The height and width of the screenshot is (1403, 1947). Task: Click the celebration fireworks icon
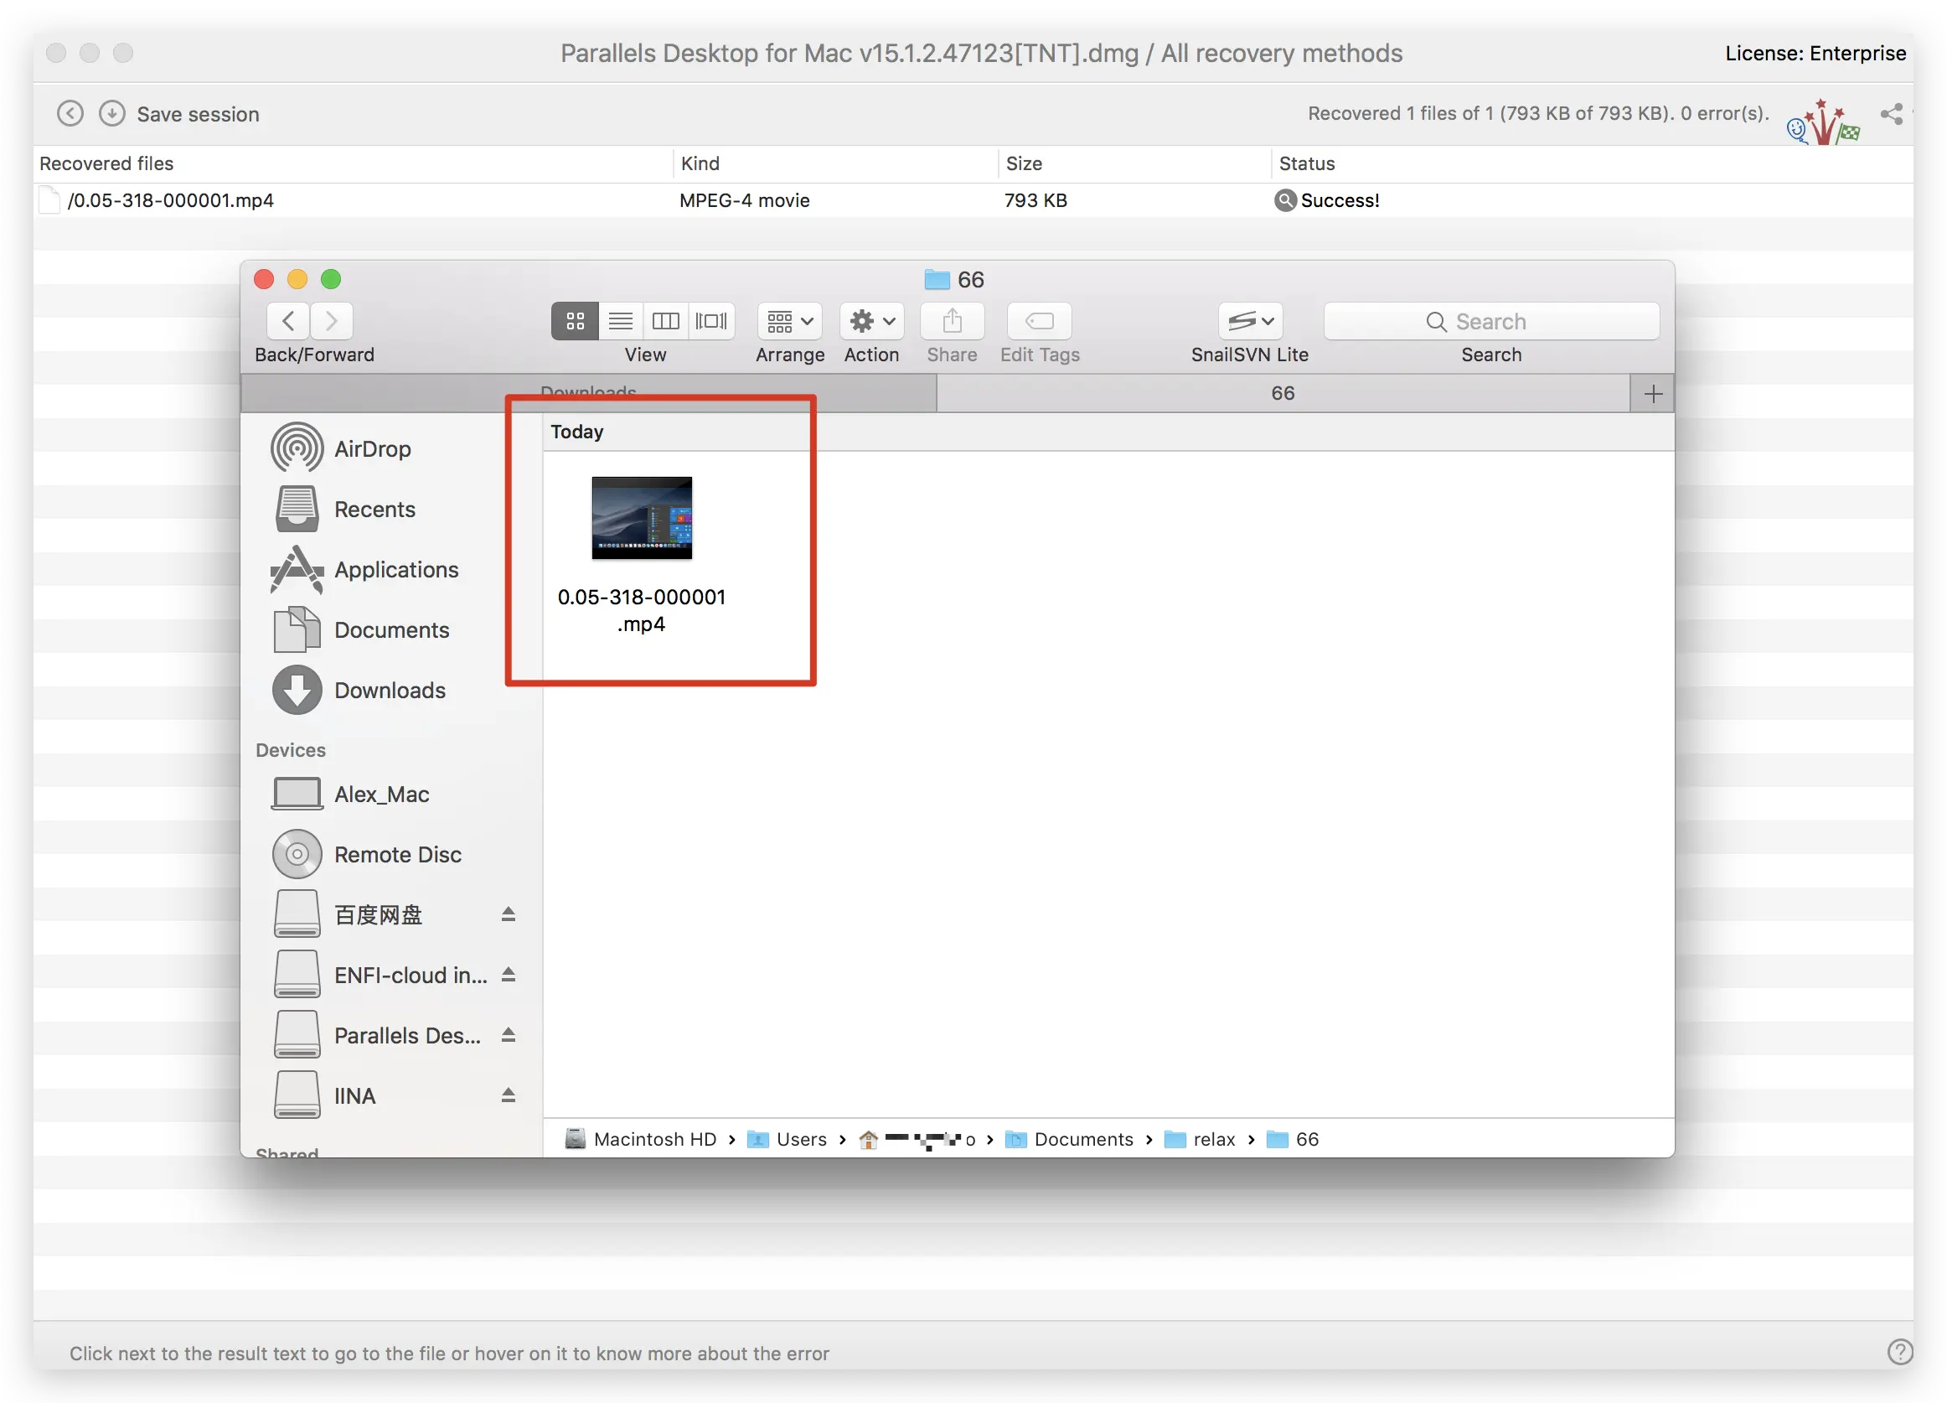pos(1823,124)
